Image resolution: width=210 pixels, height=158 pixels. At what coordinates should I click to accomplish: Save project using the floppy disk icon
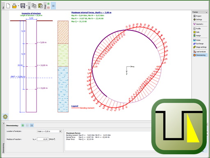pyautogui.click(x=23, y=6)
